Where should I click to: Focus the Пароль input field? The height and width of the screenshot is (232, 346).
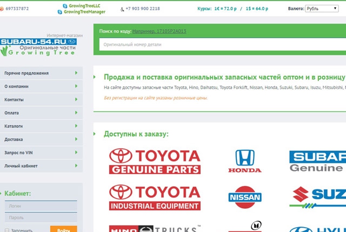point(41,217)
